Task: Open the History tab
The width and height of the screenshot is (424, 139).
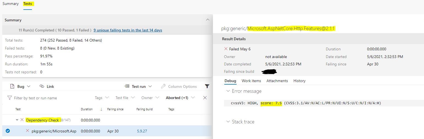Action: (x=299, y=81)
